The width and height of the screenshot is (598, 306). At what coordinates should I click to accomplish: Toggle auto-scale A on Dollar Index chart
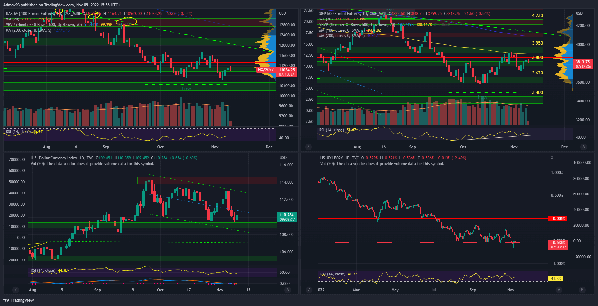[x=287, y=290]
